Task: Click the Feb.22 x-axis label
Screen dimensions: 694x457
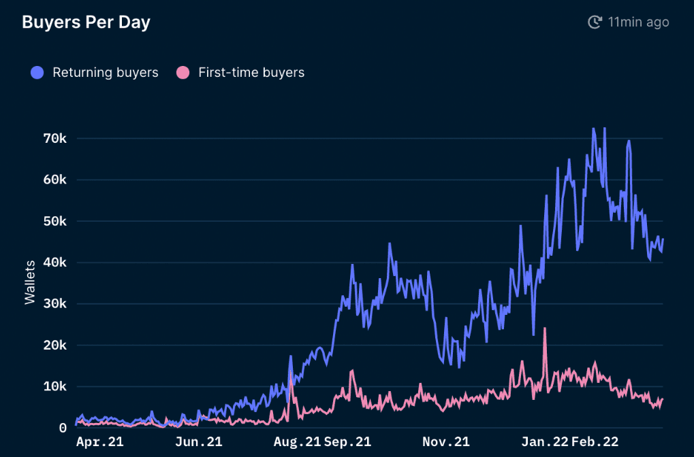Action: [x=595, y=442]
